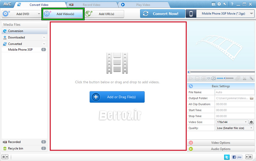The height and width of the screenshot is (161, 256).
Task: Browse the output folder via folder icon
Action: tap(252, 98)
